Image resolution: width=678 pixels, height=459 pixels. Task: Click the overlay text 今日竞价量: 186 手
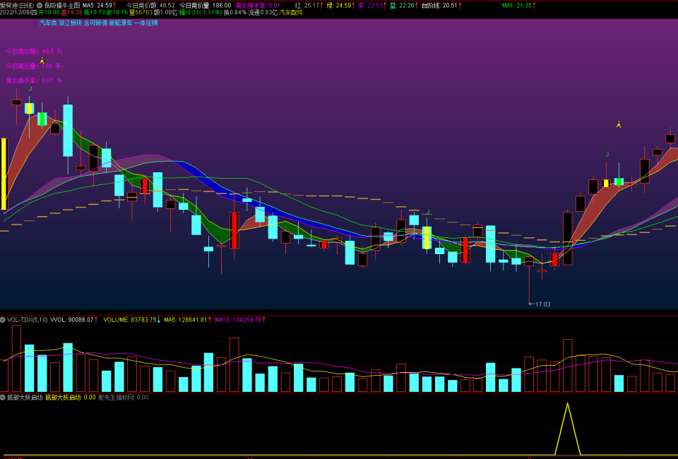click(x=33, y=66)
